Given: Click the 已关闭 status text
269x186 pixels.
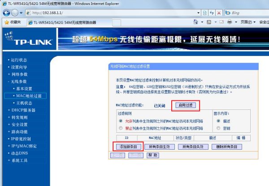Looking at the screenshot, I should pyautogui.click(x=159, y=106).
